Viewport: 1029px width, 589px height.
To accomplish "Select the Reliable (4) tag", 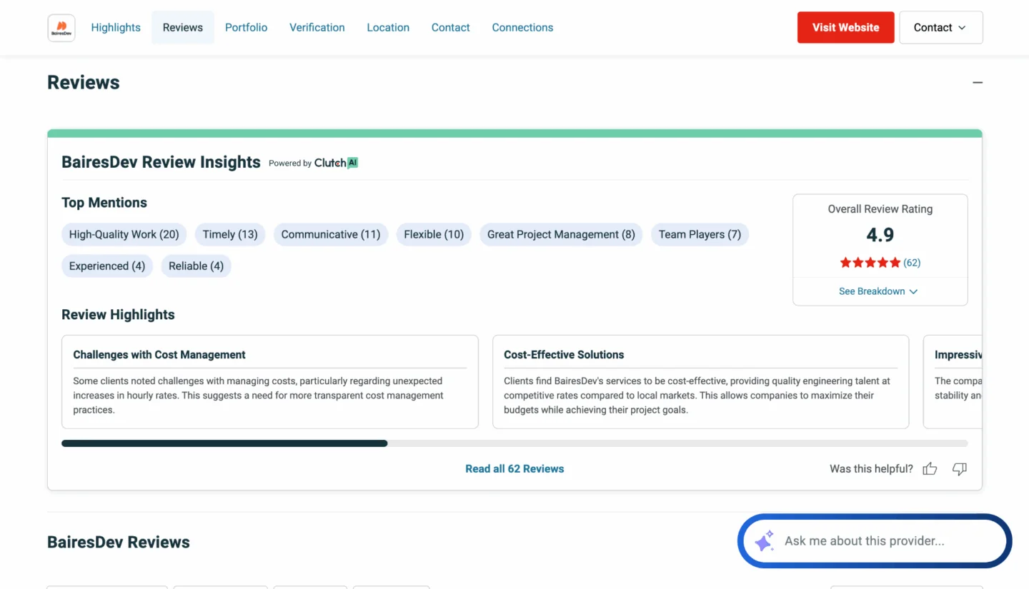I will pos(197,266).
